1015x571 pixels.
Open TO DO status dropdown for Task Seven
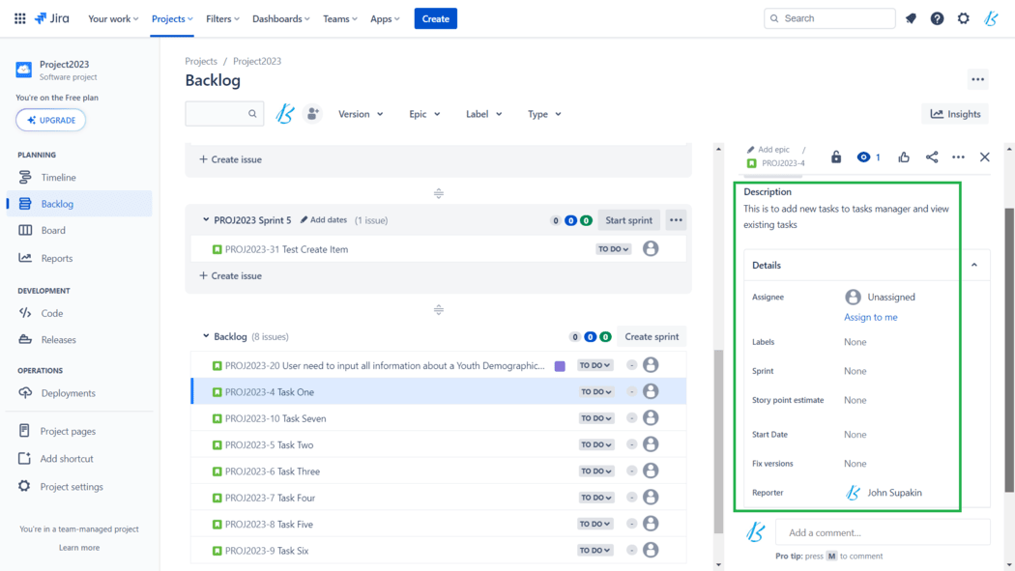(x=595, y=418)
